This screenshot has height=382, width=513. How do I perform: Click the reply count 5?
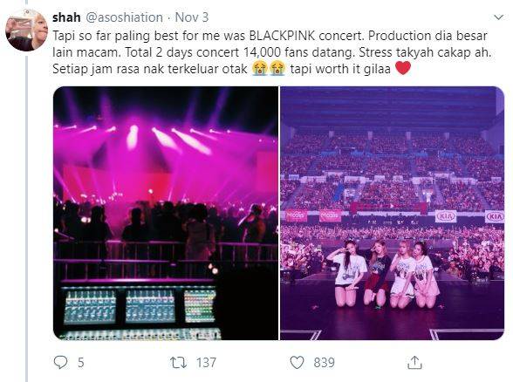(81, 363)
